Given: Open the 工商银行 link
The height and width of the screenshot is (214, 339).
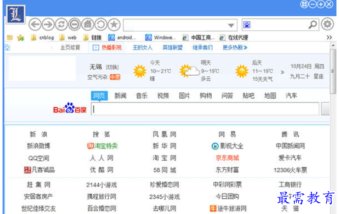Looking at the screenshot, I should pos(290,185).
